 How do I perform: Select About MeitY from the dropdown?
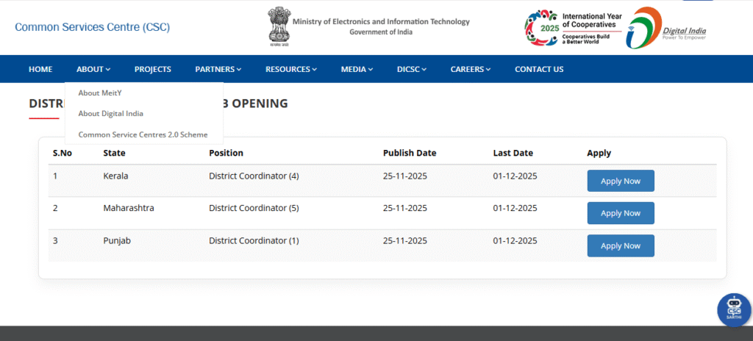[100, 93]
